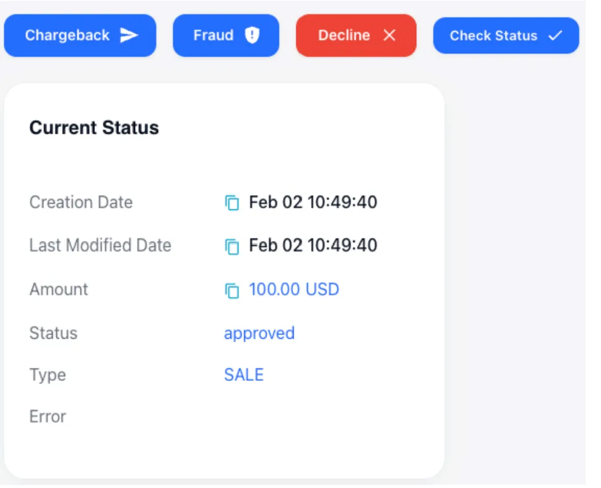Screen dimensions: 601x488
Task: Click the Error field label
Action: [48, 416]
